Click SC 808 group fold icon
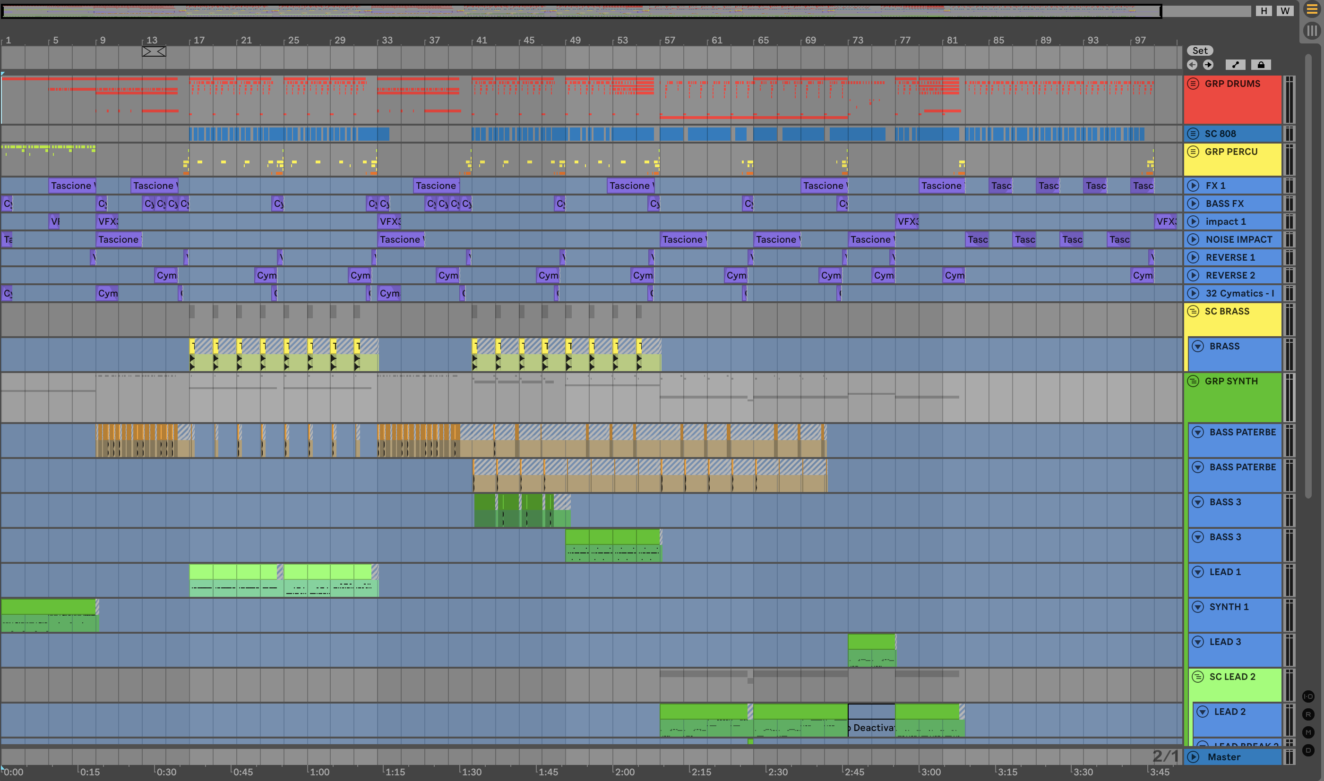This screenshot has height=781, width=1324. pos(1194,134)
